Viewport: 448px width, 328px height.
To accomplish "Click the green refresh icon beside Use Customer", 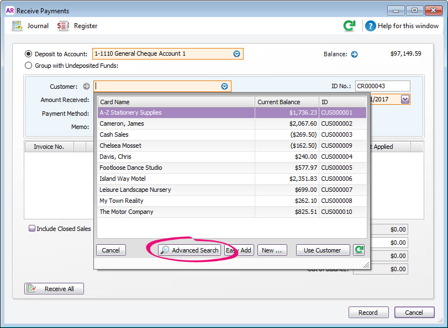I will 359,250.
